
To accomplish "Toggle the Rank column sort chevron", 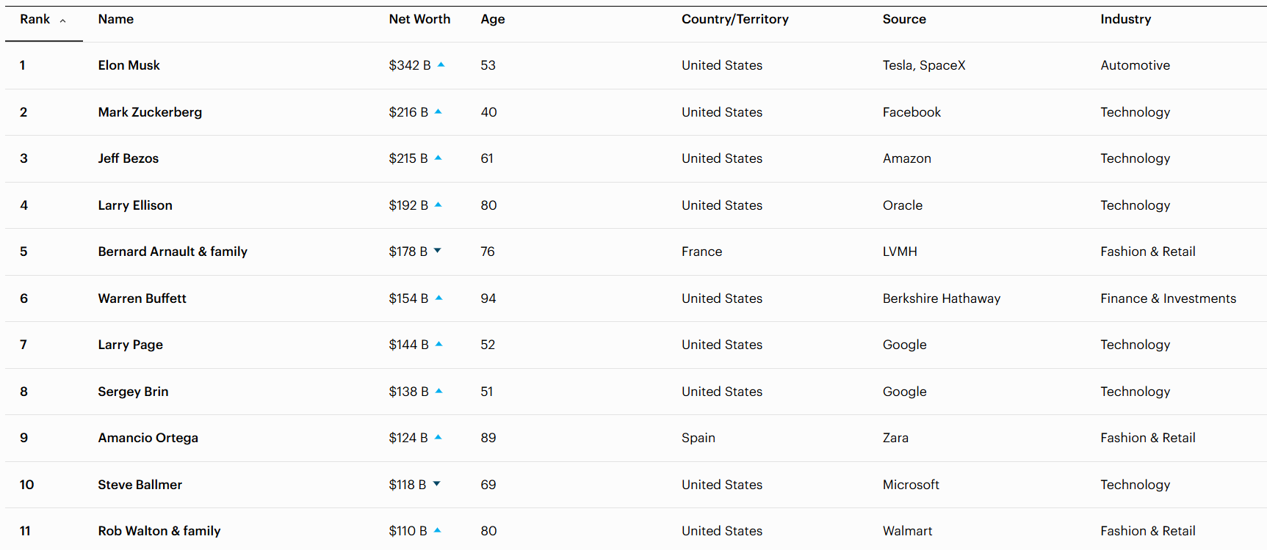I will (x=63, y=21).
